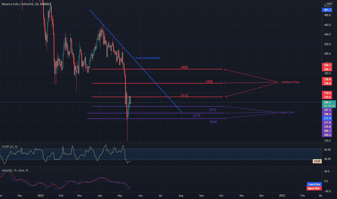
Task: Select the 277.9 blue price tag
Action: (327, 118)
